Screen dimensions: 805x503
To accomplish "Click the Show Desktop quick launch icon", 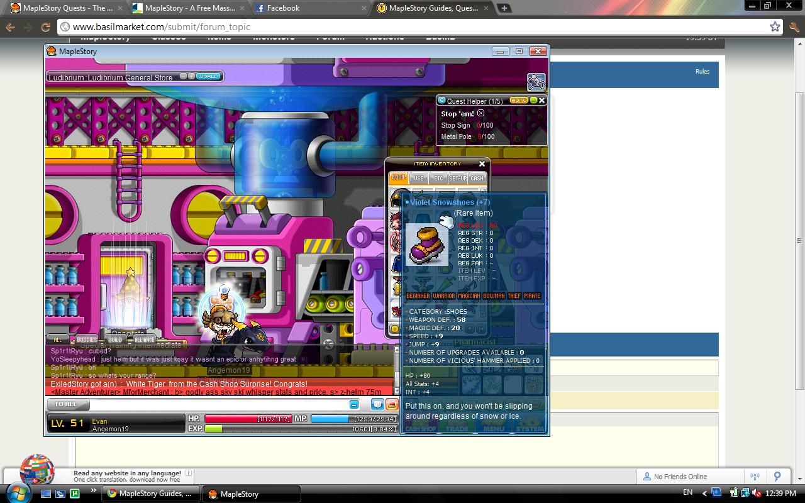I will 46,494.
